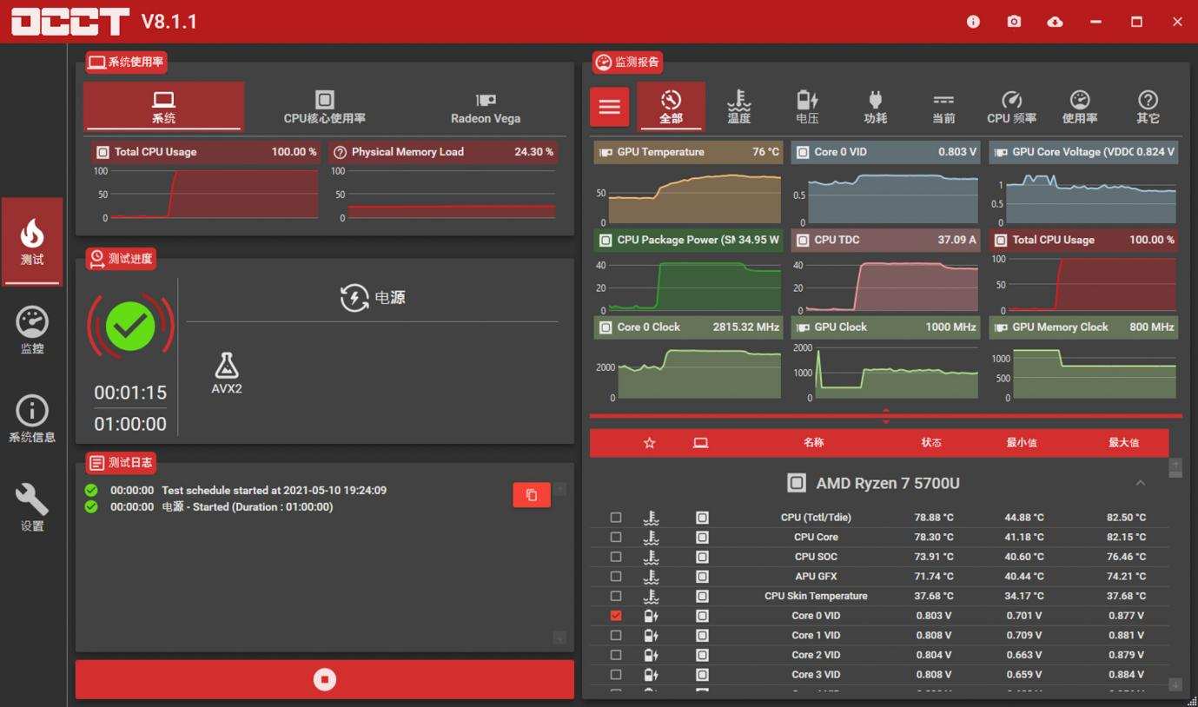
Task: Select the 使用率 usage tab
Action: (1080, 107)
